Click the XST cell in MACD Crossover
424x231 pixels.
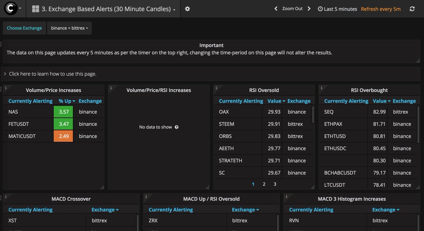[45, 221]
